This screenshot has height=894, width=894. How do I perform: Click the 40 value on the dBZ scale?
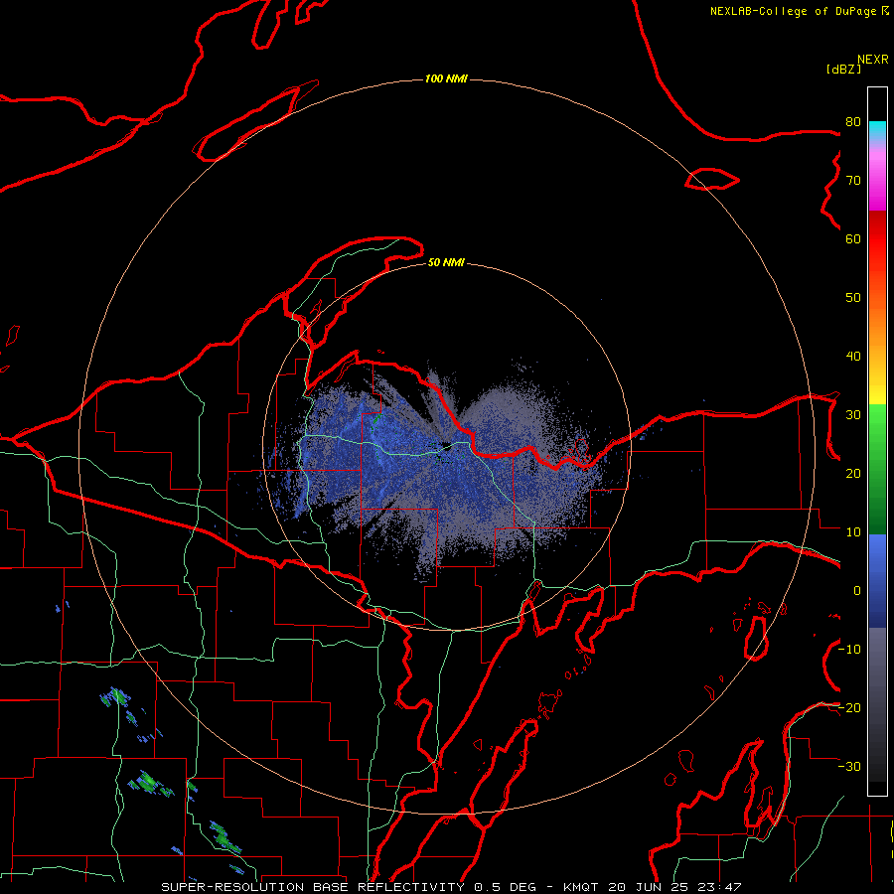853,357
